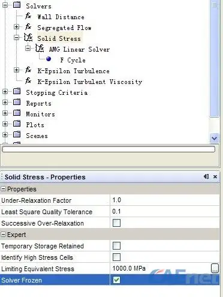223x297 pixels.
Task: Click the K-Epsilon Turbulent Viscosity fx icon
Action: point(28,81)
